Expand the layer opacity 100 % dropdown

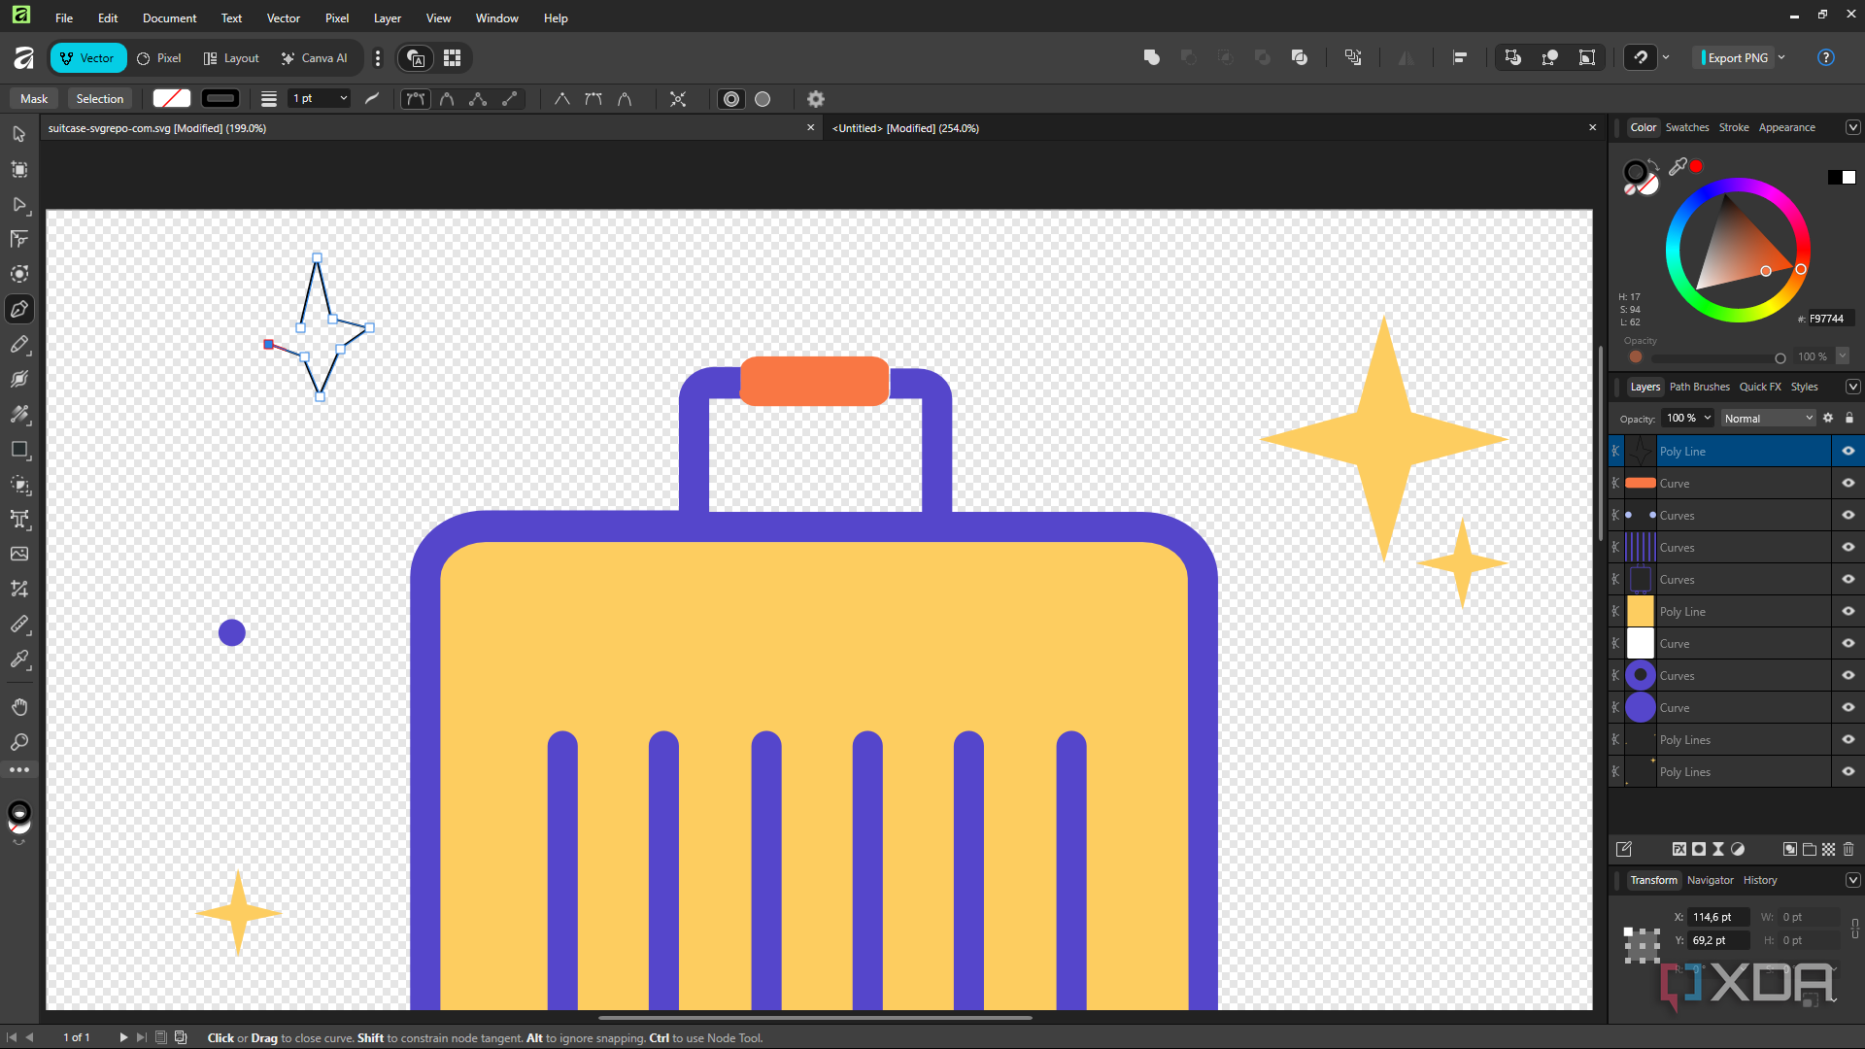point(1708,418)
